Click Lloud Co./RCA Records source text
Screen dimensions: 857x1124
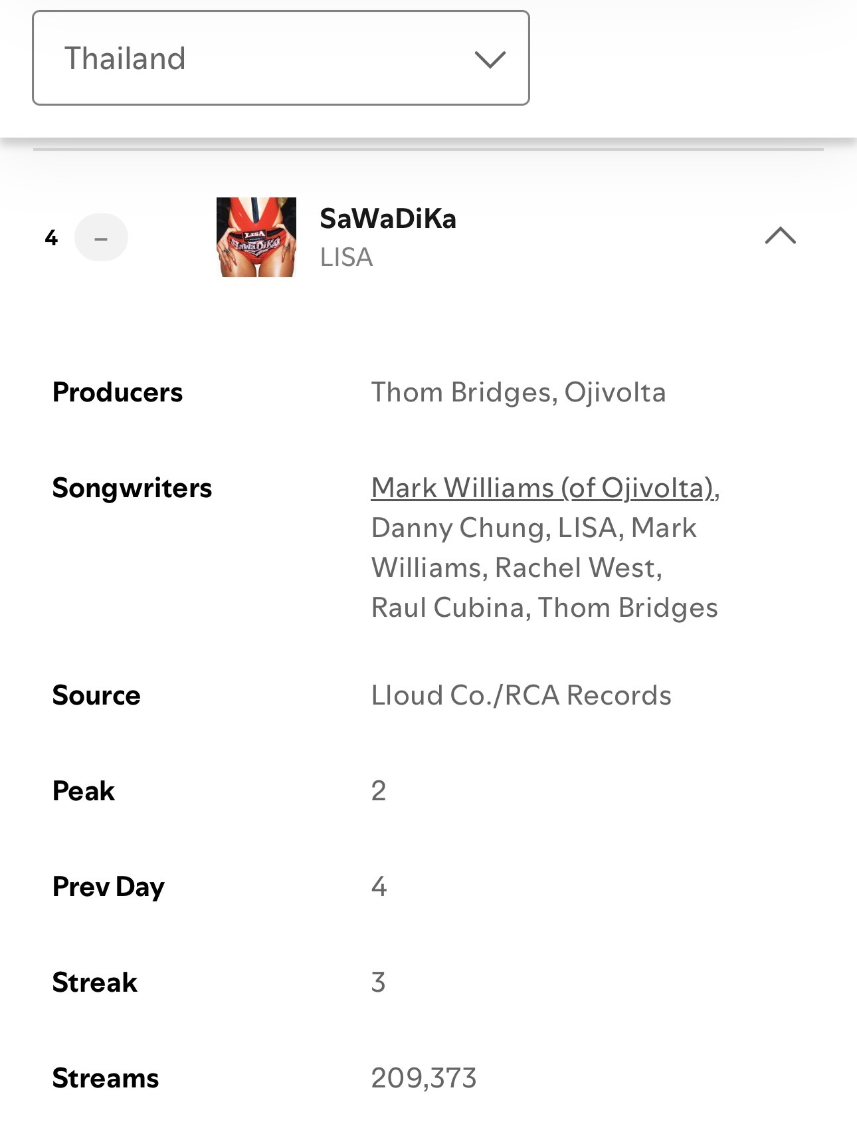[x=521, y=695]
